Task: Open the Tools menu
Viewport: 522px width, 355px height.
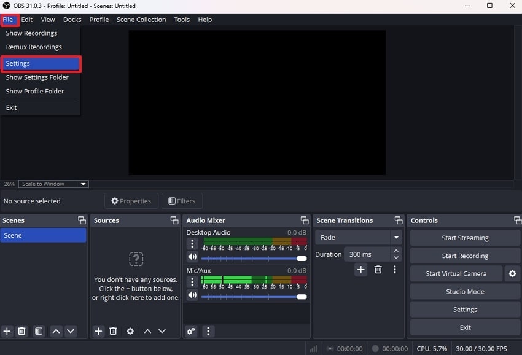Action: tap(182, 20)
